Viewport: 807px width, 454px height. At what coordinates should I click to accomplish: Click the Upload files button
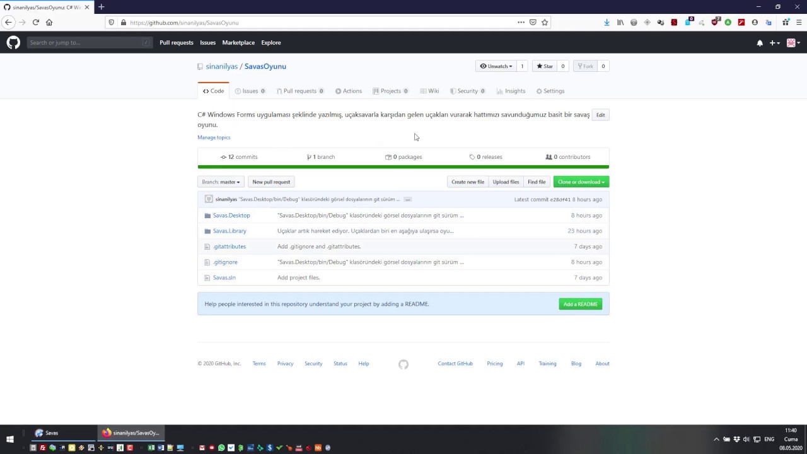[x=506, y=182]
